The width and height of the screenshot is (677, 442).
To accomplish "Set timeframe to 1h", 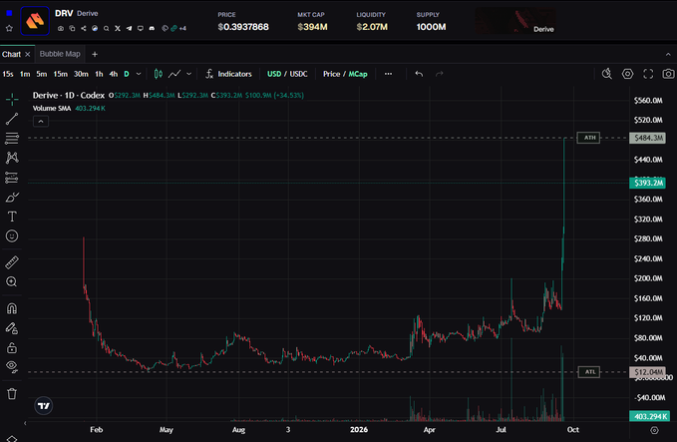I will click(99, 74).
